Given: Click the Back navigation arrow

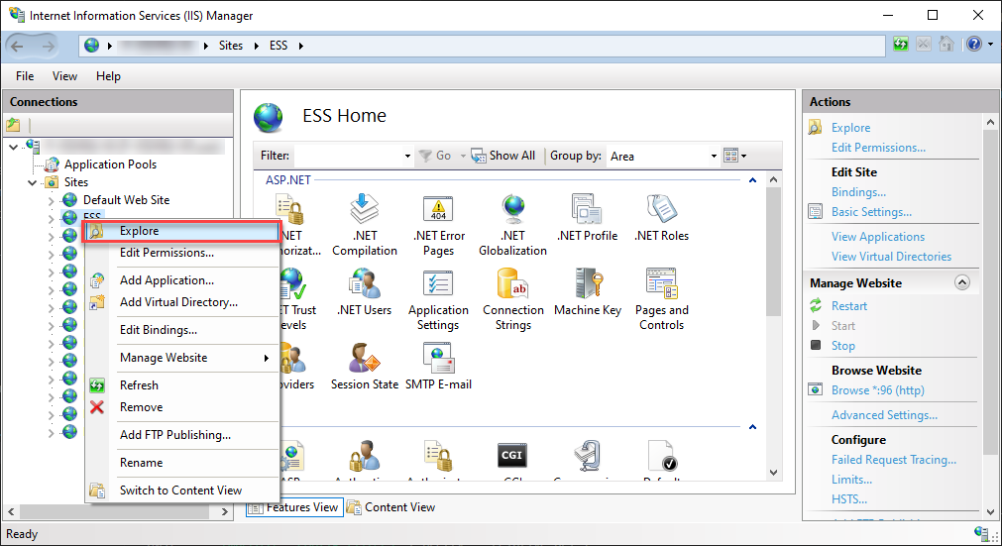Looking at the screenshot, I should coord(17,46).
